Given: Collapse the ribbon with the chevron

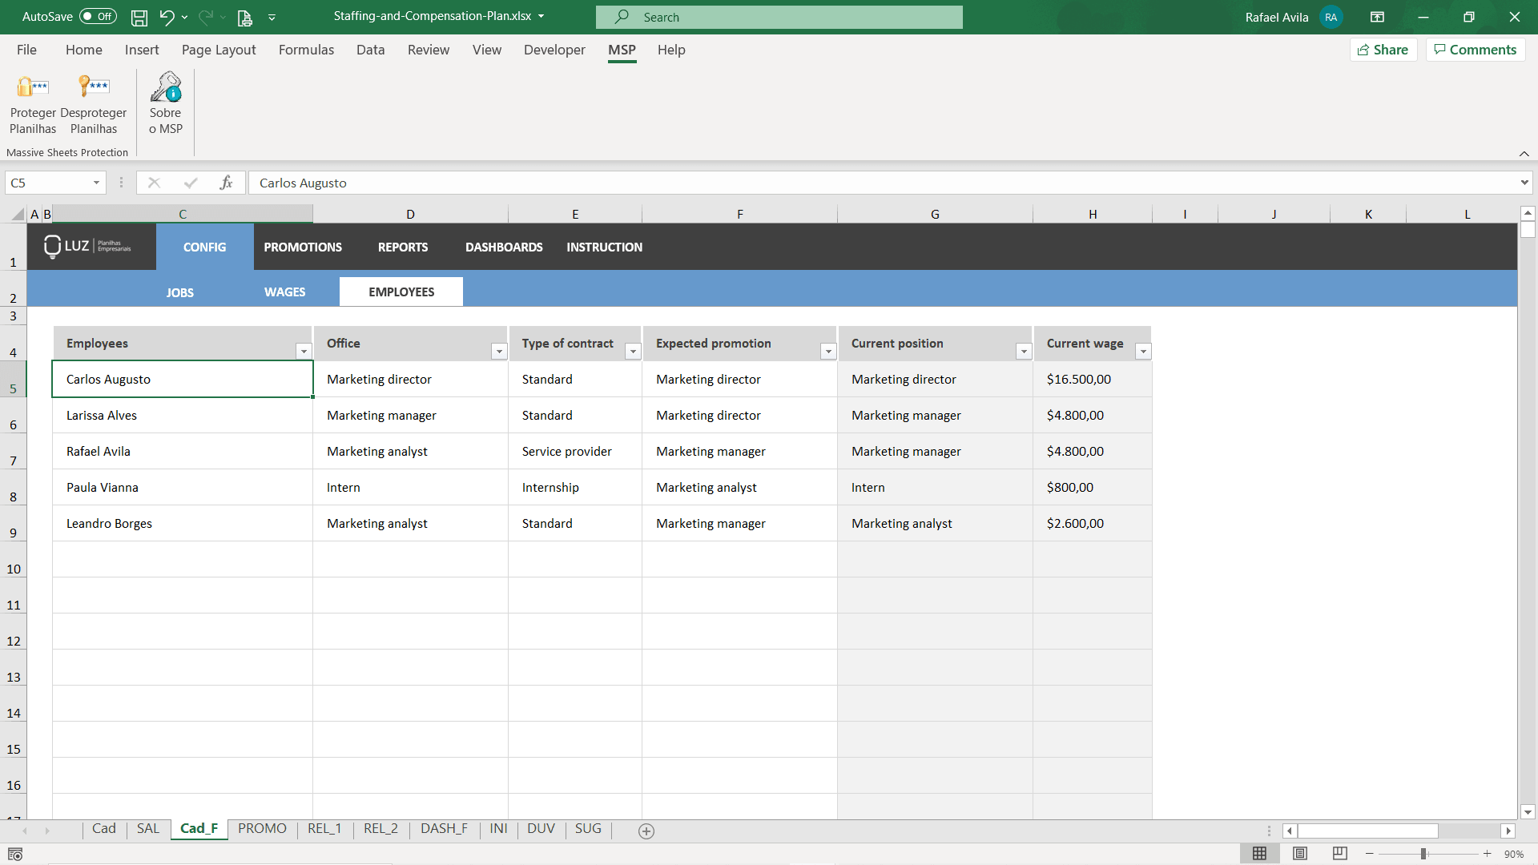Looking at the screenshot, I should (1524, 153).
